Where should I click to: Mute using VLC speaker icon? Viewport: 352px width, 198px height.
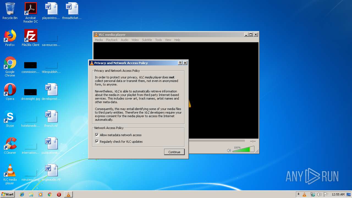[229, 150]
